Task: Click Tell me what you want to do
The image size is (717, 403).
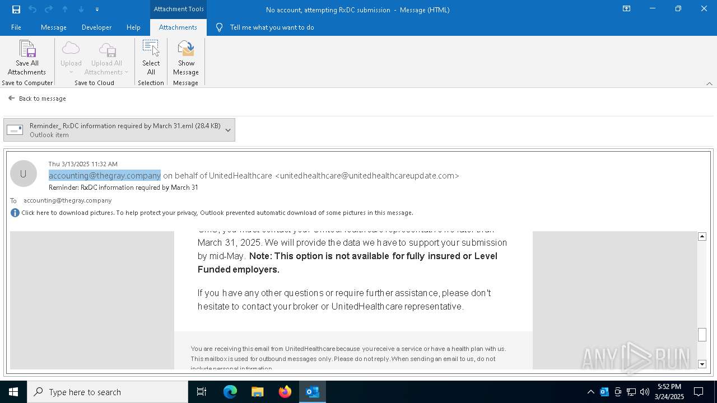Action: pyautogui.click(x=272, y=27)
